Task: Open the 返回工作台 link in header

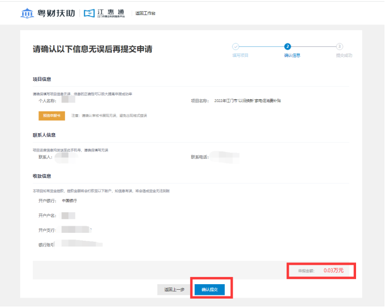Action: point(145,13)
